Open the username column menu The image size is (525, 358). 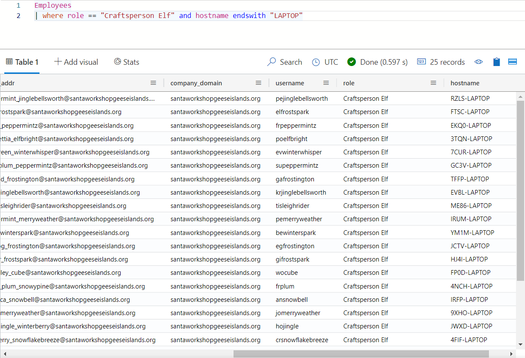pos(326,83)
